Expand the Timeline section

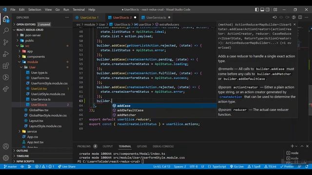click(x=42, y=156)
